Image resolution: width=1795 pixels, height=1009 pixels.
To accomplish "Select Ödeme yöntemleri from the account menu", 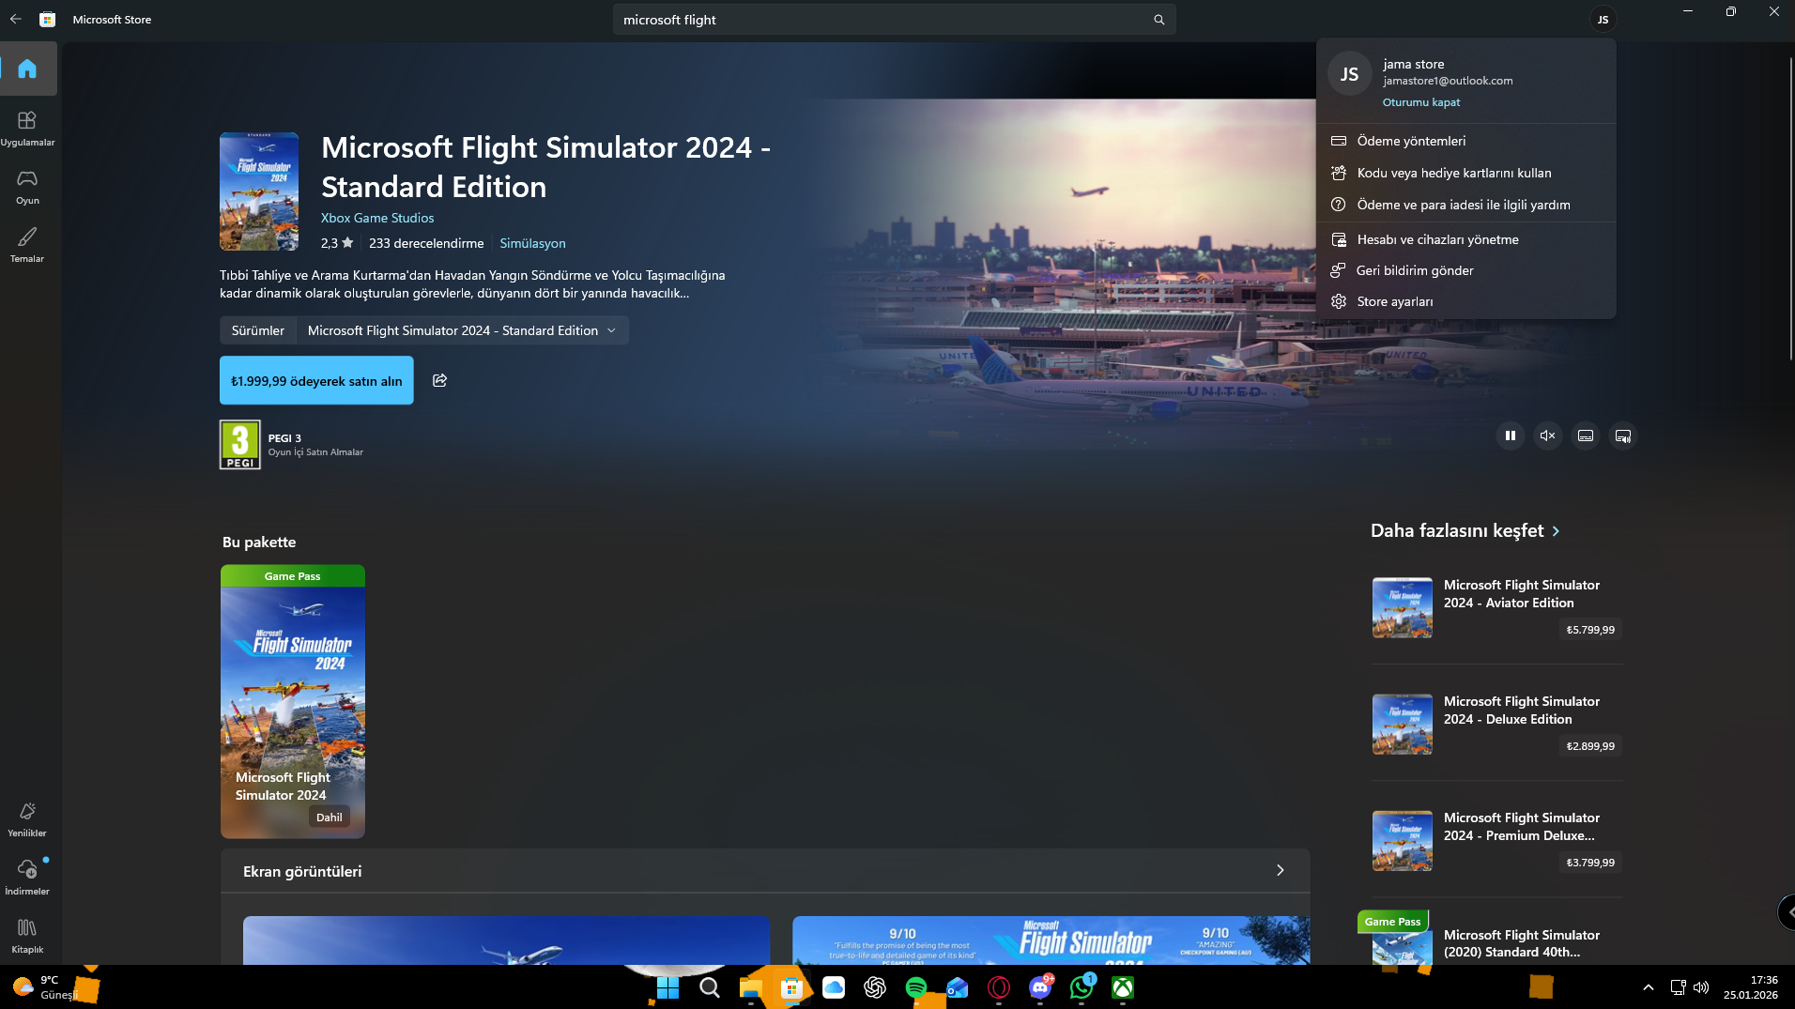I will click(x=1466, y=141).
